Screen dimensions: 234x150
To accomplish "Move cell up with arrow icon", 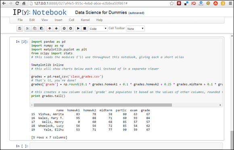I will [50, 29].
